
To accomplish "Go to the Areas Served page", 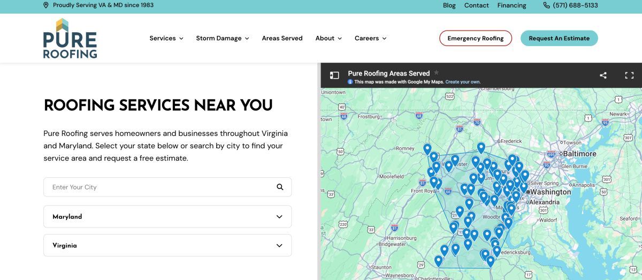I will 282,38.
